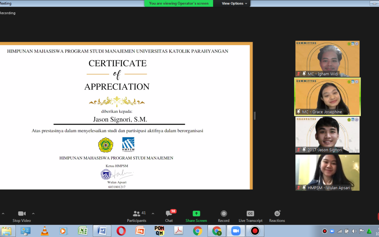
Task: Select MC - Igham Widi video thumbnail
Action: [x=327, y=59]
